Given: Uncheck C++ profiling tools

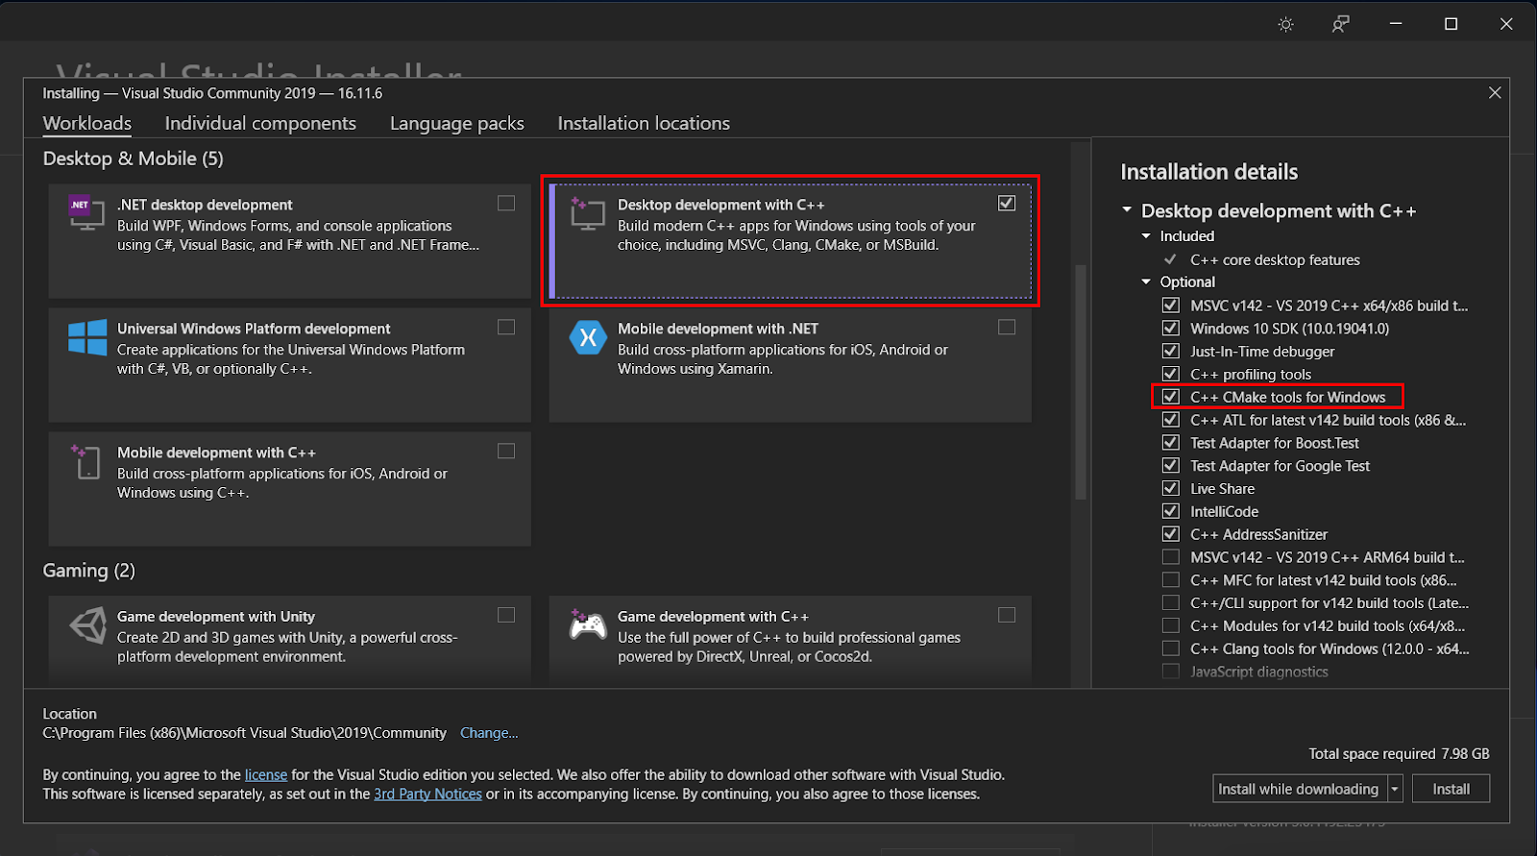Looking at the screenshot, I should [1171, 375].
